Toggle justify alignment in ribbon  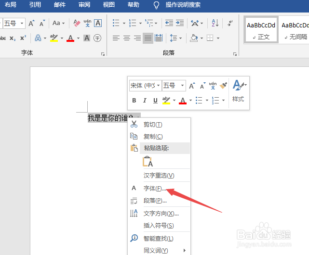tap(148, 38)
